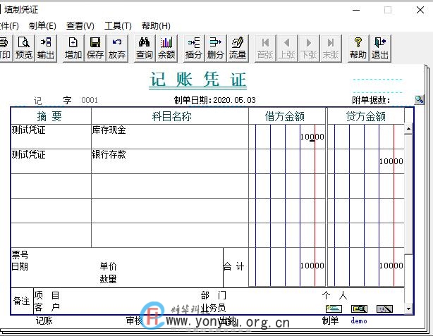Open the 帮助(H) menu
The image size is (433, 336).
(x=156, y=26)
